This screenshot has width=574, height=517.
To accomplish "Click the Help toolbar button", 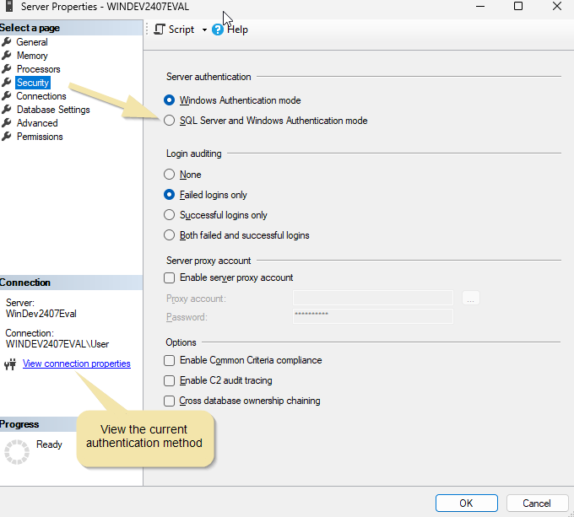I will coord(230,30).
